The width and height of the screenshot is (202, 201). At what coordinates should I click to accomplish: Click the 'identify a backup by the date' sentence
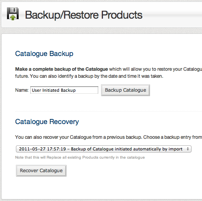96,76
